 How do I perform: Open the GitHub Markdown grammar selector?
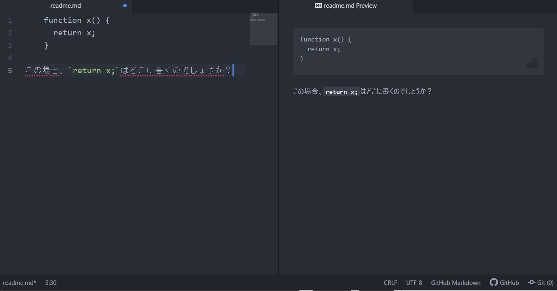click(455, 282)
